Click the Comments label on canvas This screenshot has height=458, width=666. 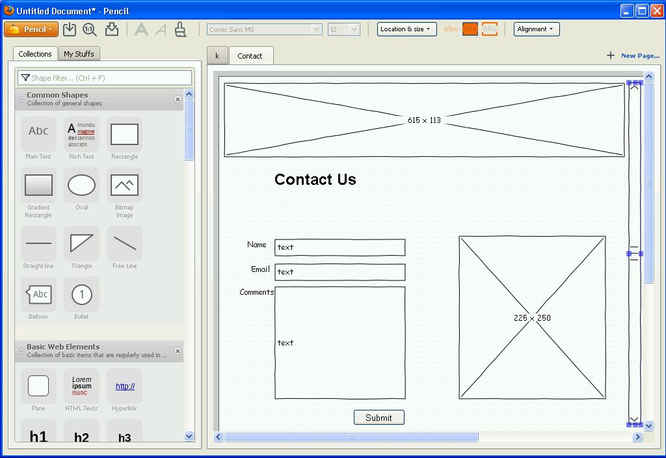(x=256, y=292)
